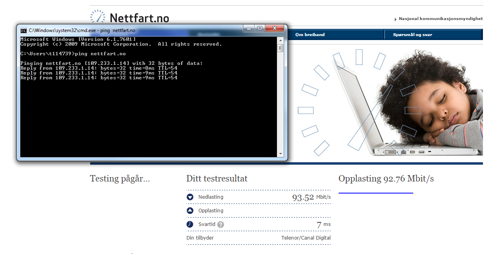Minimize the cmd.exe window
503x254 pixels.
point(248,28)
